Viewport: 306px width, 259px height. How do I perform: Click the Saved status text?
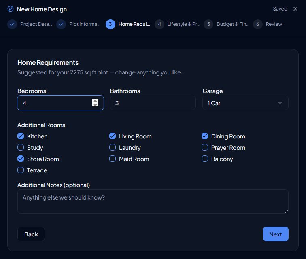[x=280, y=9]
